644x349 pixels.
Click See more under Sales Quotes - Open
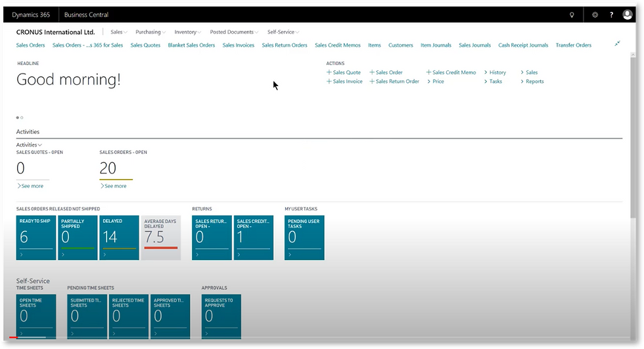30,186
